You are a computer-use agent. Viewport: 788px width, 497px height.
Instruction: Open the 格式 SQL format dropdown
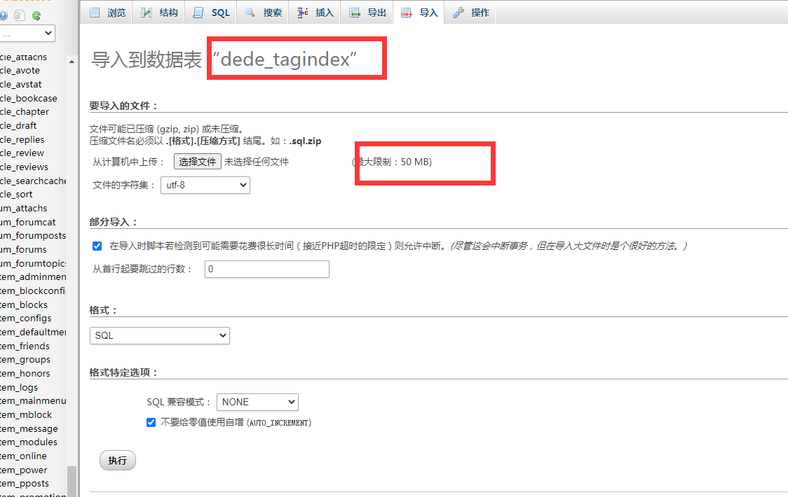point(159,335)
